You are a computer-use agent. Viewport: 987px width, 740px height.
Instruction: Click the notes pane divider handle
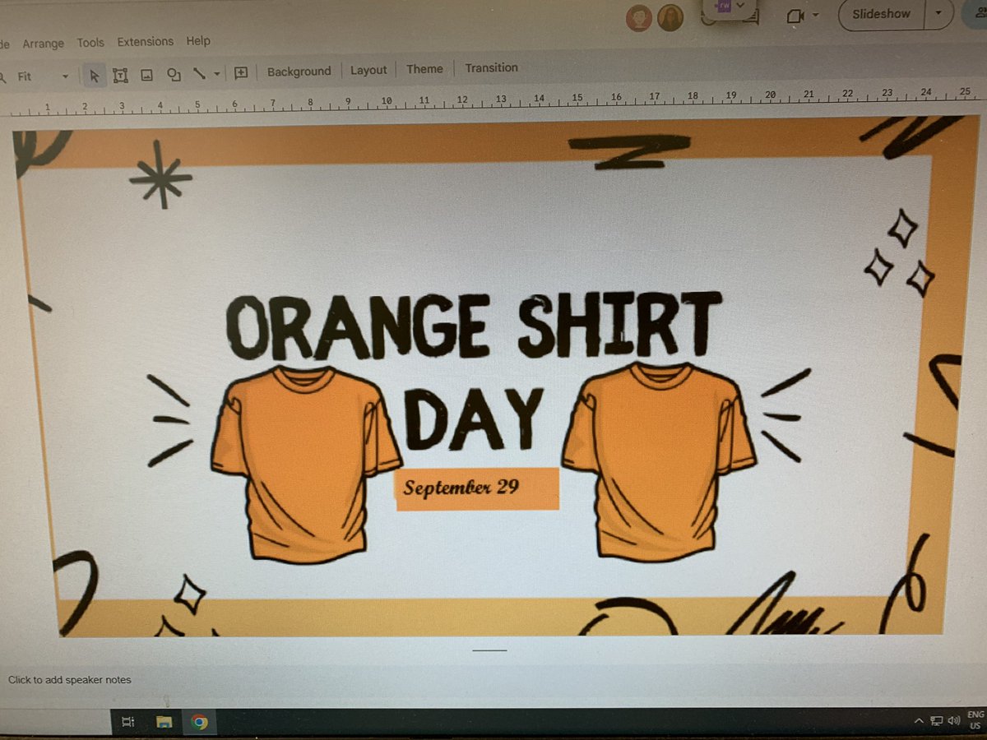point(489,650)
